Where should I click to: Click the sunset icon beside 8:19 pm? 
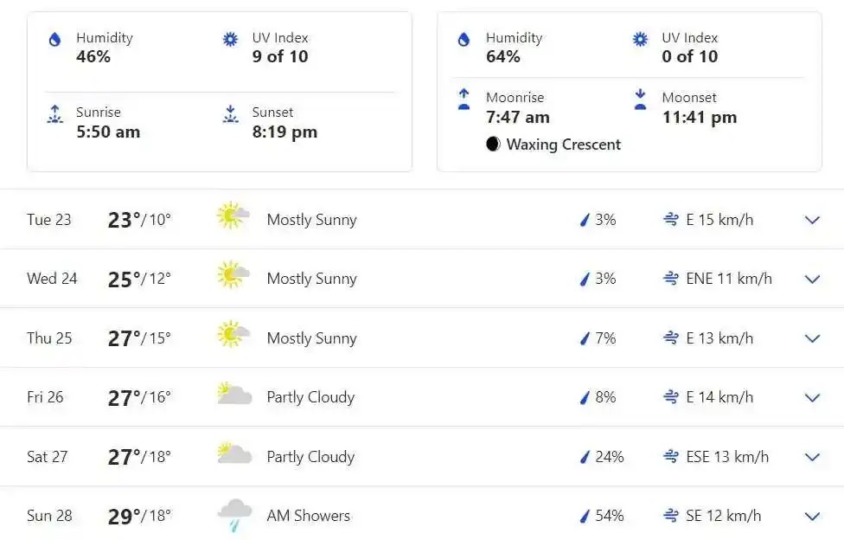230,114
